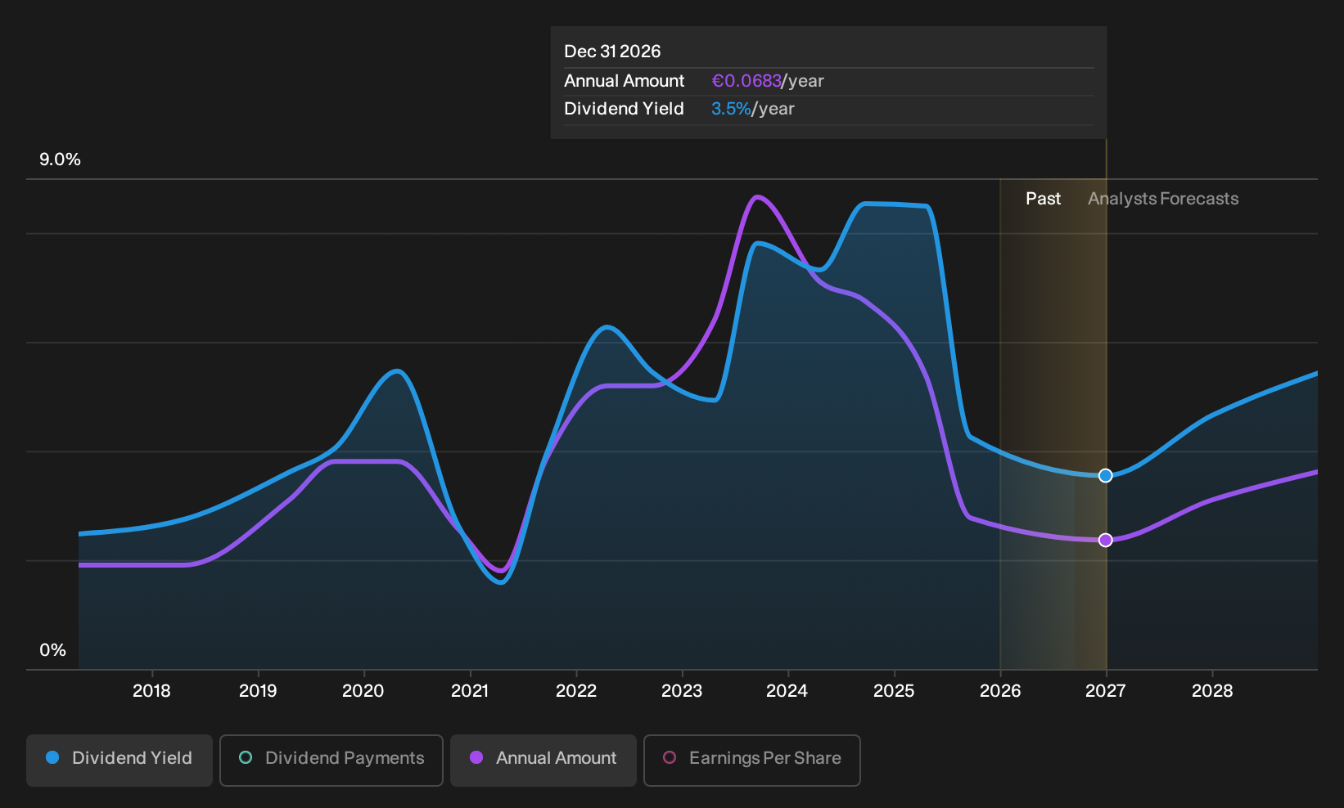Click the 0% y-axis label
This screenshot has height=808, width=1344.
[x=52, y=650]
